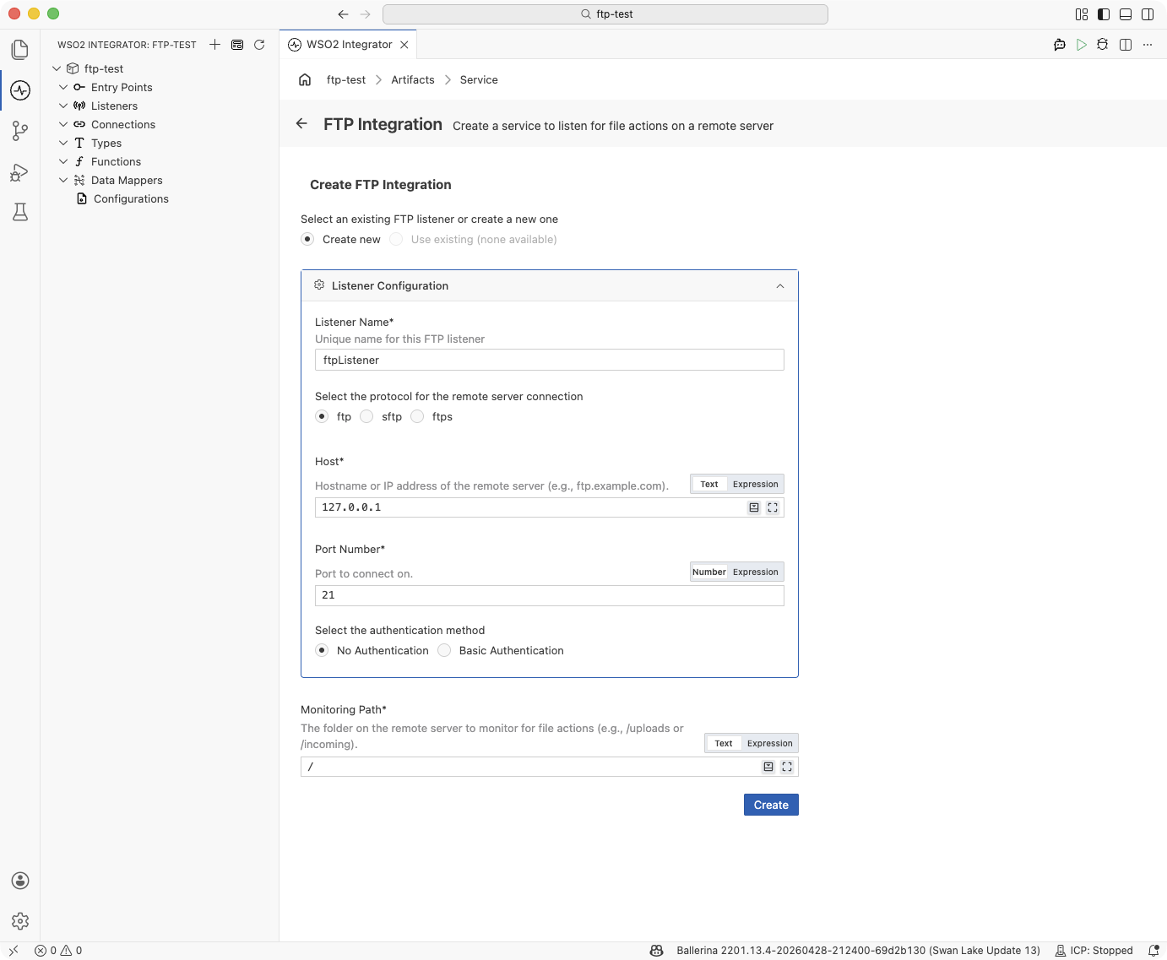Image resolution: width=1167 pixels, height=960 pixels.
Task: Expand the Data Mappers tree node
Action: pyautogui.click(x=63, y=180)
